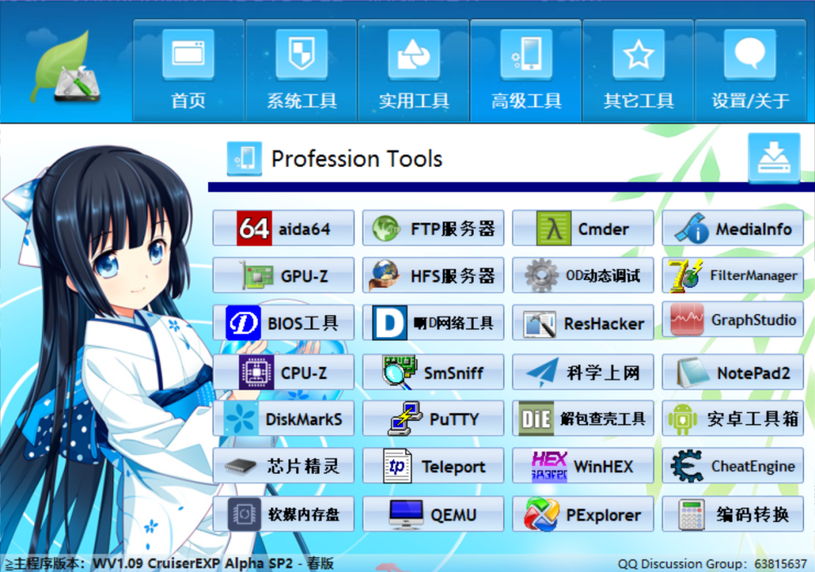Open QEMU emulator
815x572 pixels.
pos(433,514)
